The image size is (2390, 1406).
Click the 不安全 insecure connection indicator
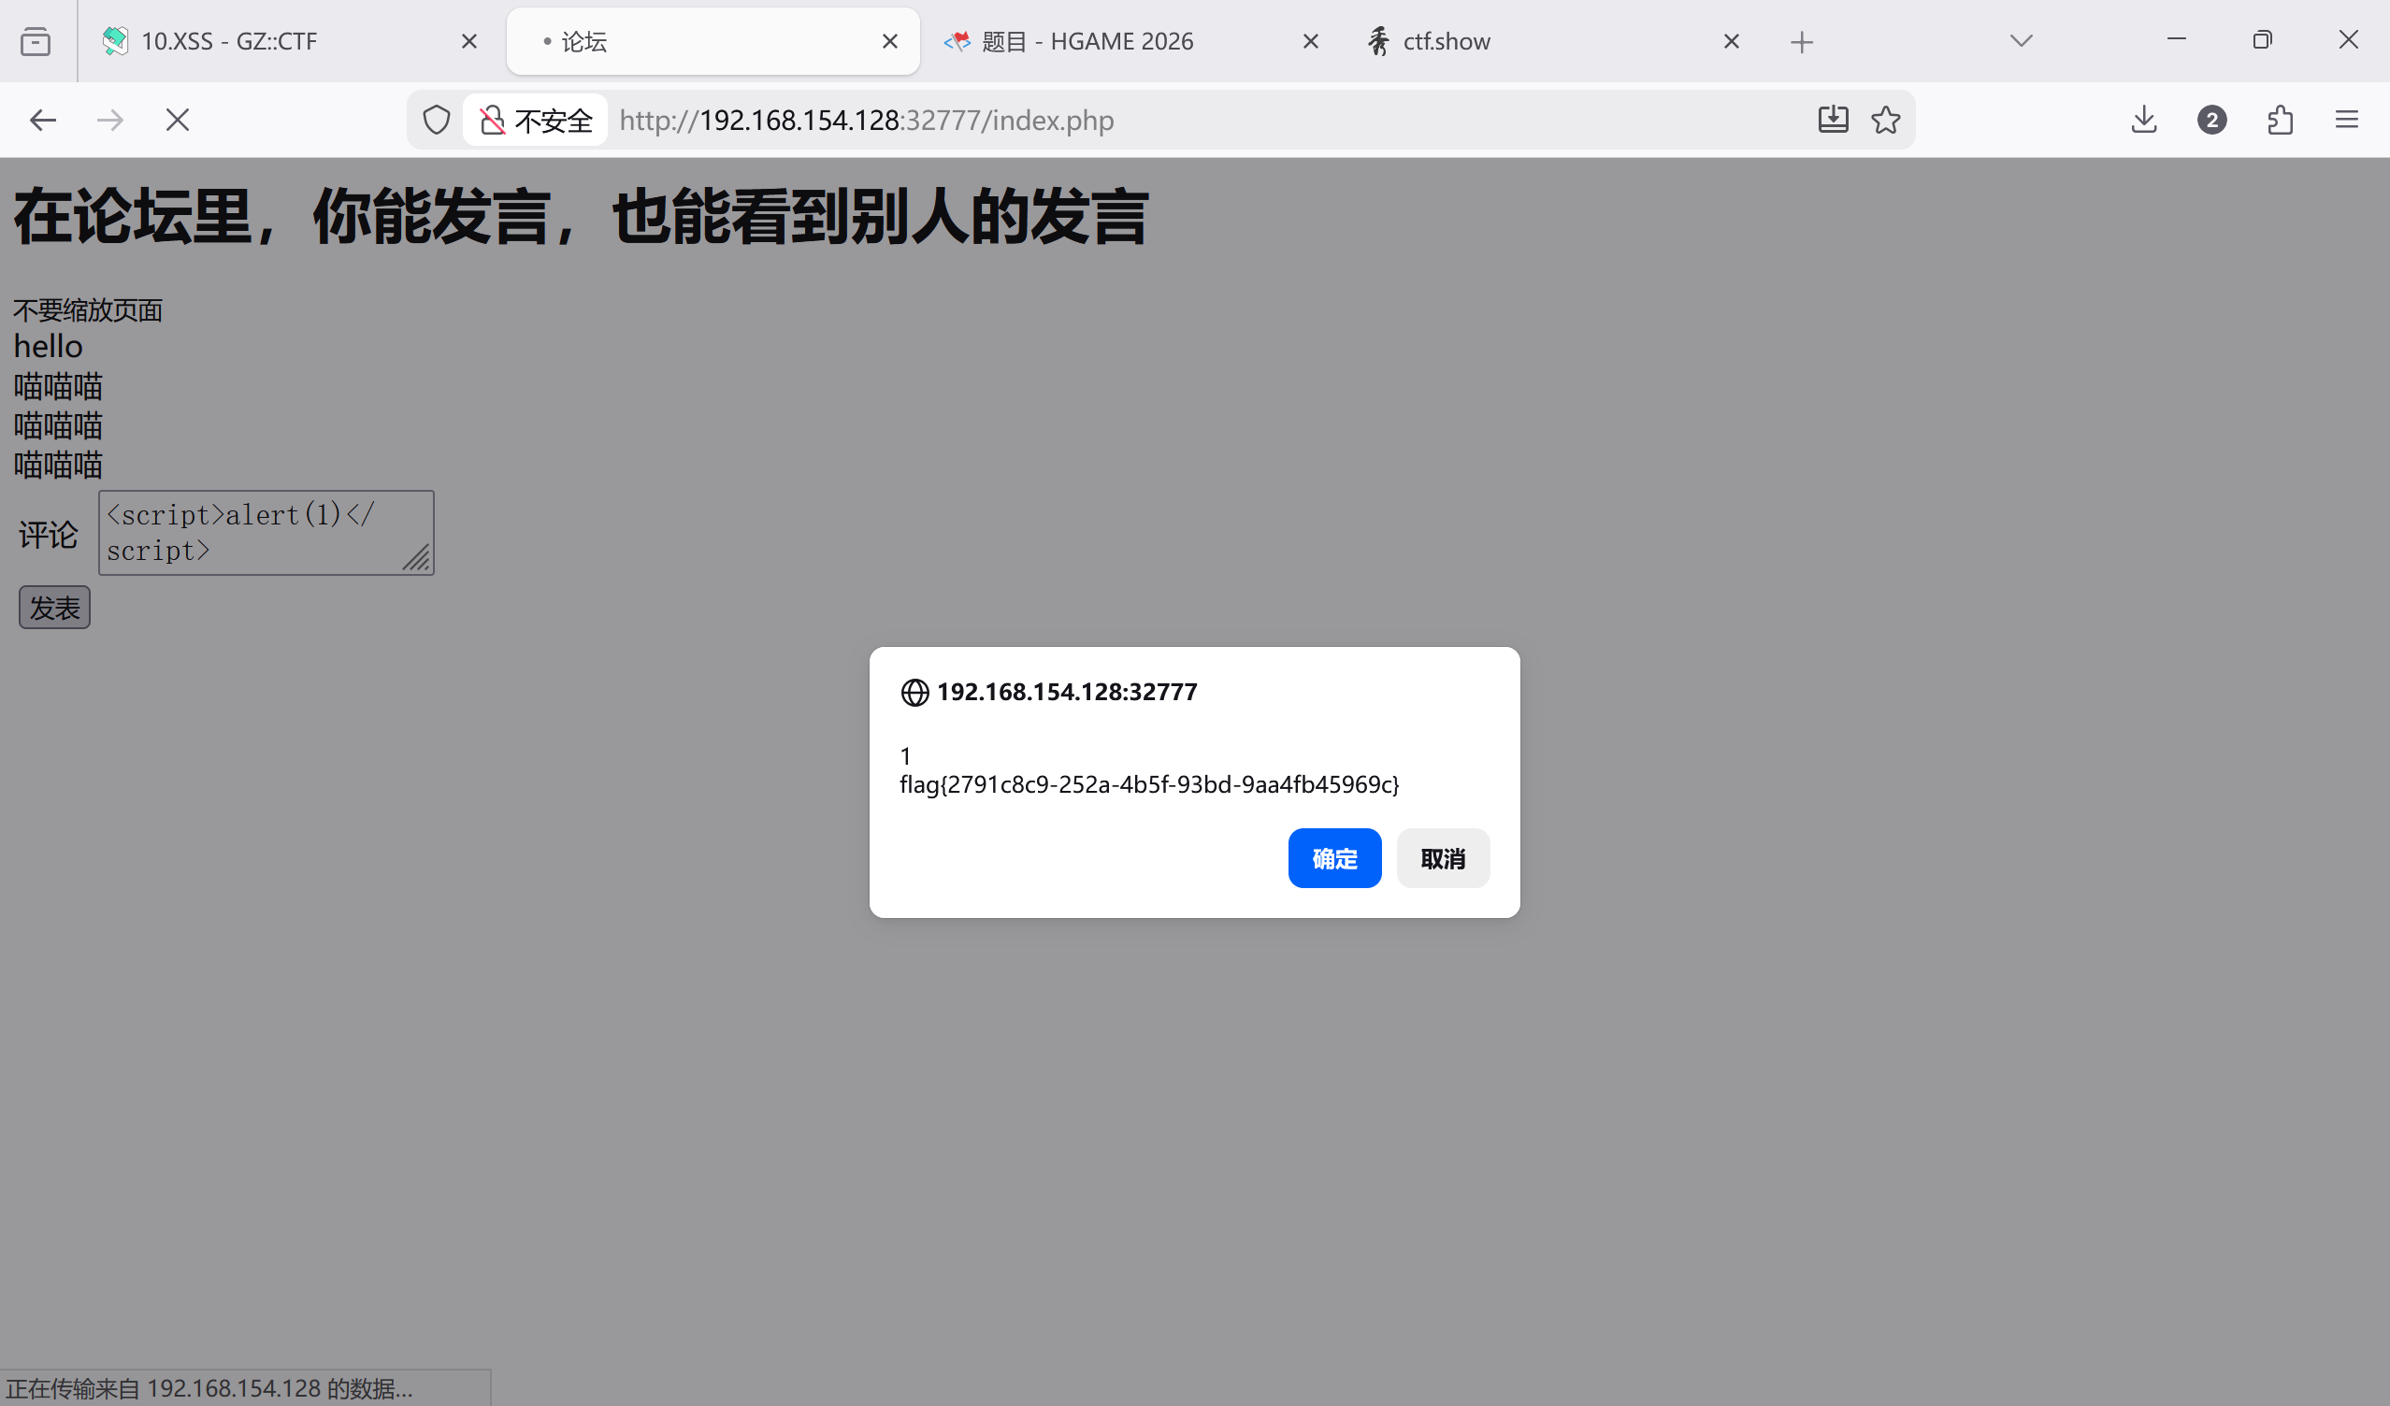pyautogui.click(x=536, y=121)
